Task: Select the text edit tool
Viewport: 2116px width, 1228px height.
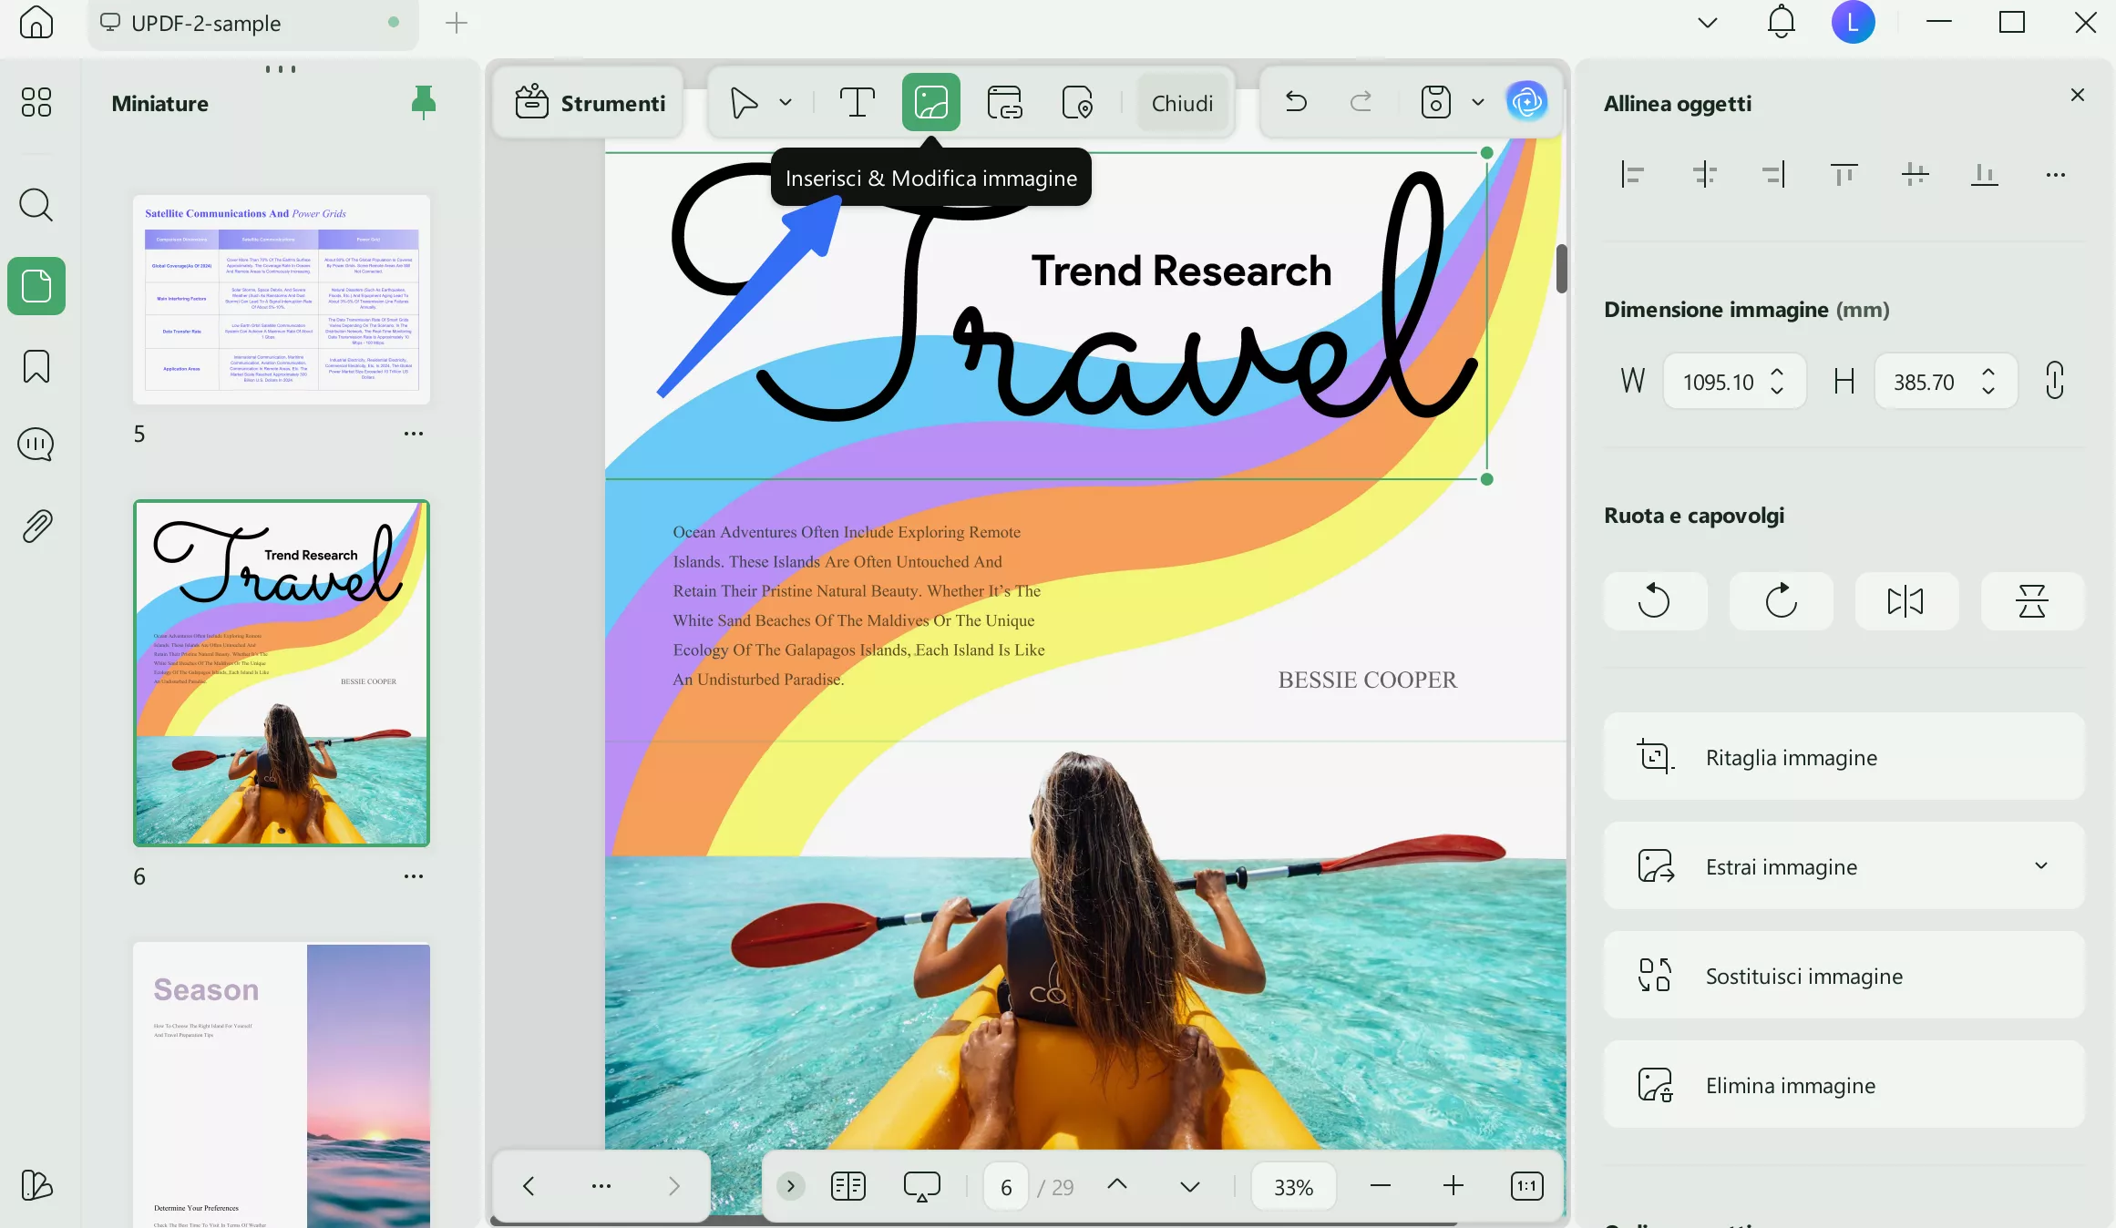Action: click(x=856, y=103)
